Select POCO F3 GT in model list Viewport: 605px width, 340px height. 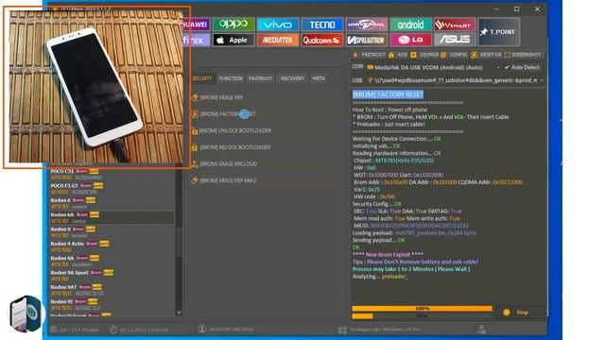tap(112, 189)
